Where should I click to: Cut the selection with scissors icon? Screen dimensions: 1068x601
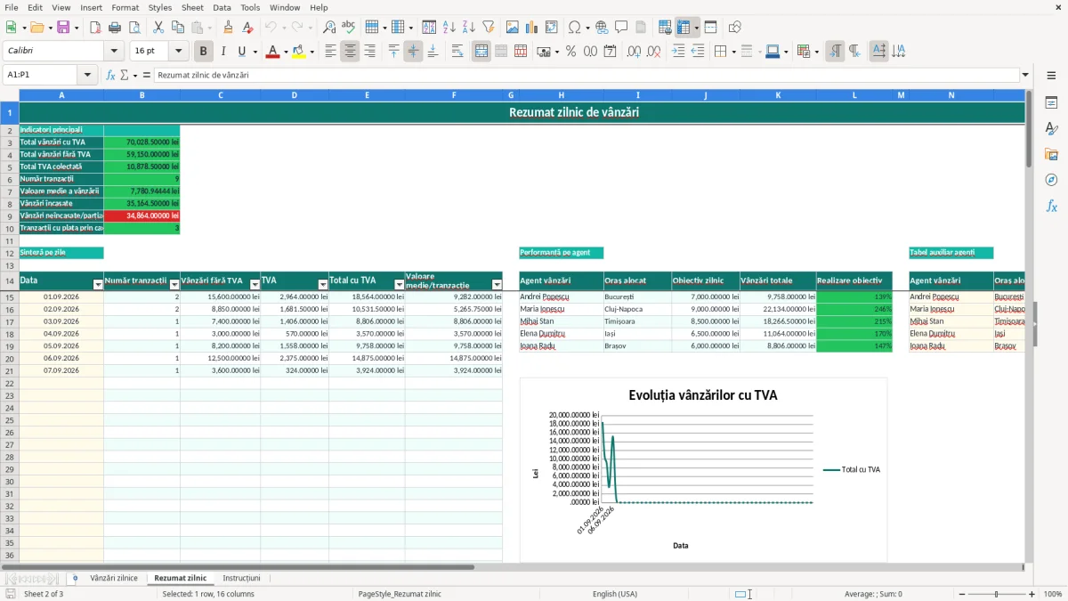(x=158, y=28)
